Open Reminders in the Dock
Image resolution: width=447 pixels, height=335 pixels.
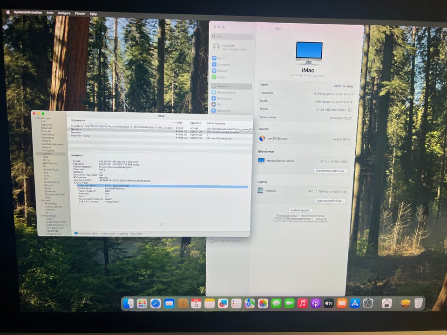click(x=237, y=303)
